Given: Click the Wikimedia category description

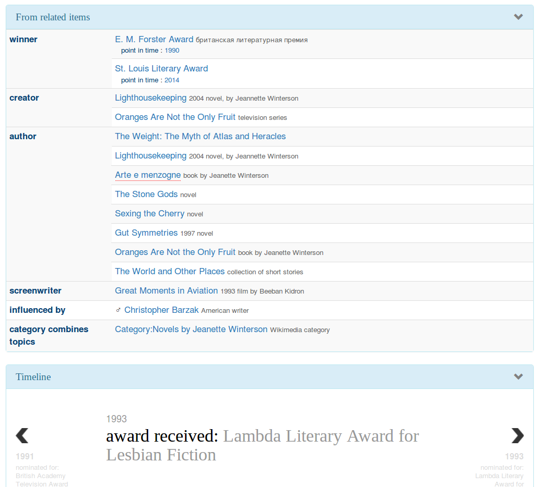Looking at the screenshot, I should [300, 330].
